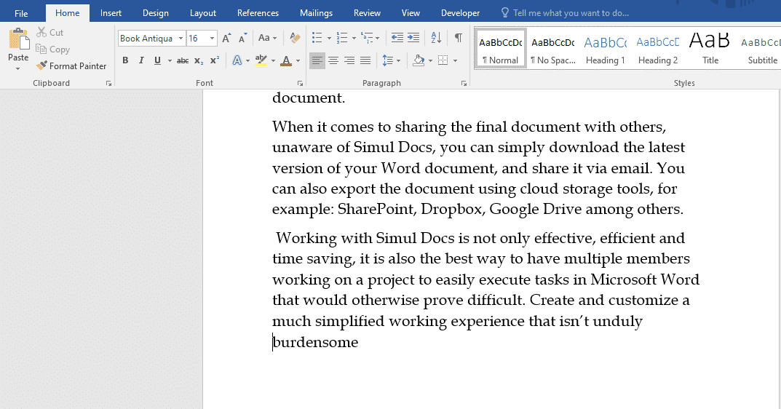Switch to the Insert ribbon tab
Screen dimensions: 781x409
pos(111,13)
